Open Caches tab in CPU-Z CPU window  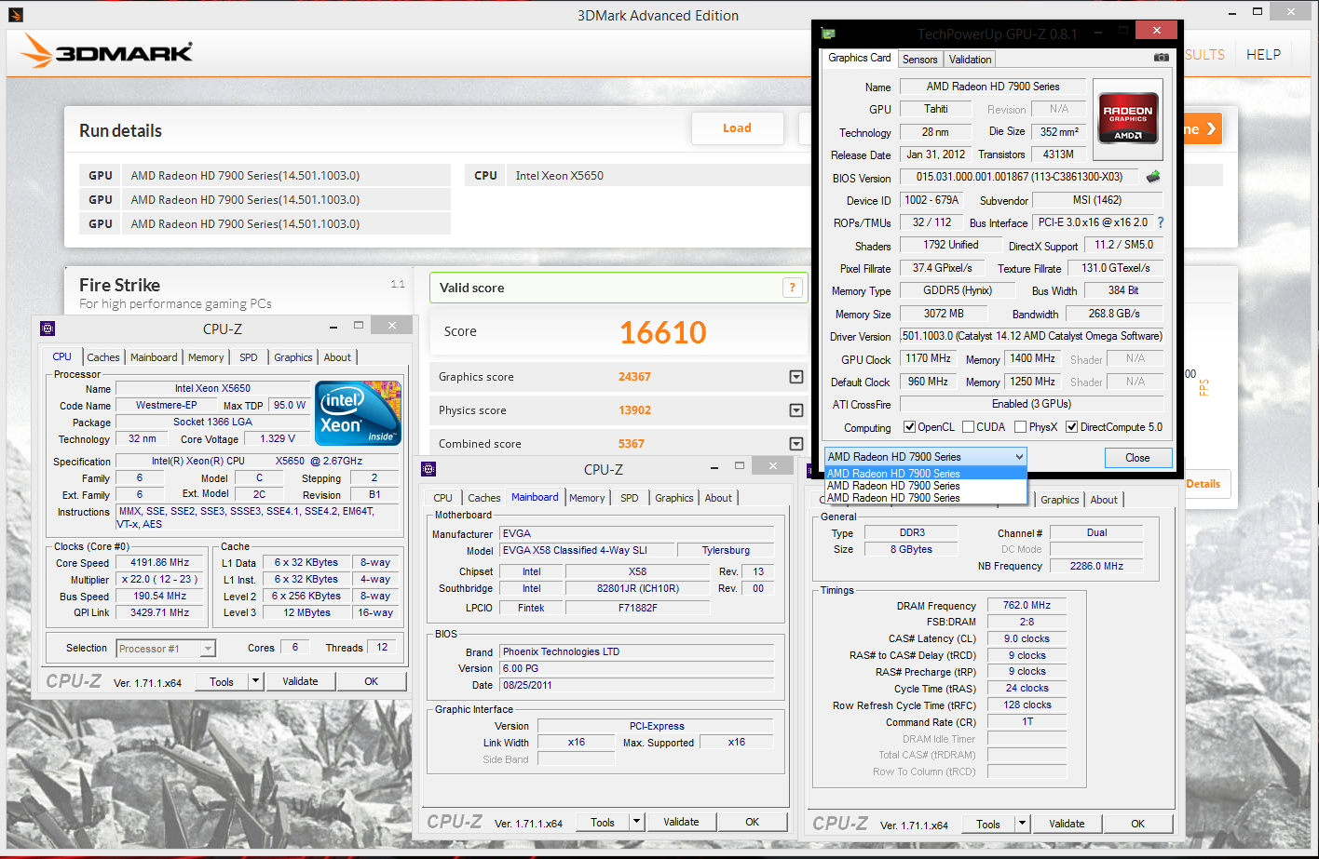click(102, 357)
